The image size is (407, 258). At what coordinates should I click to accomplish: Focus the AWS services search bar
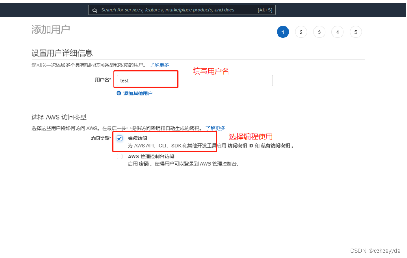coord(179,10)
